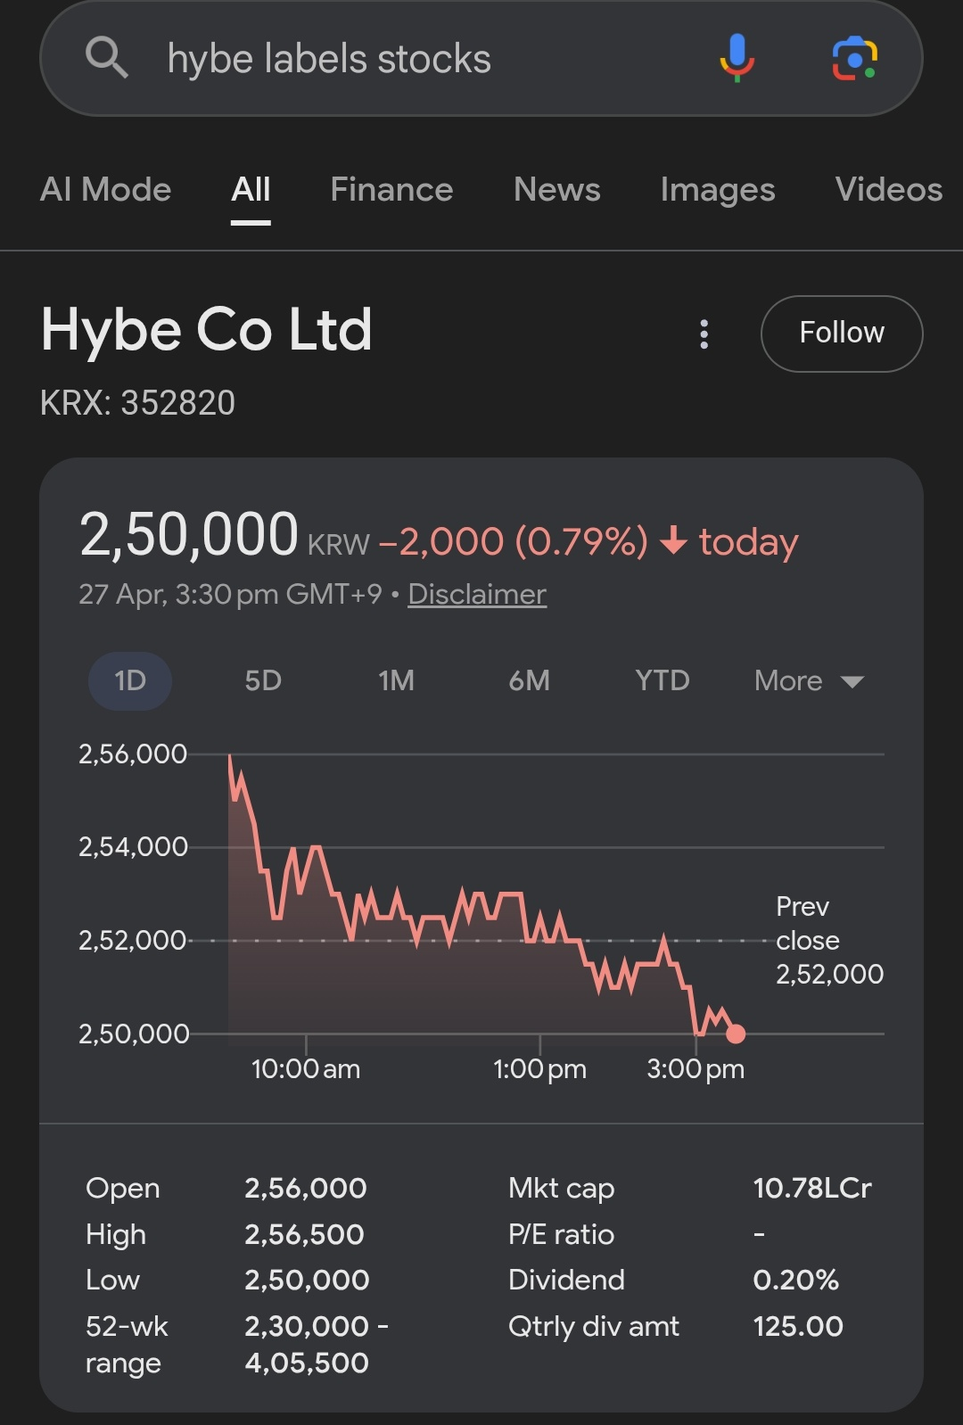
Task: Start voice search with microphone icon
Action: (x=737, y=59)
